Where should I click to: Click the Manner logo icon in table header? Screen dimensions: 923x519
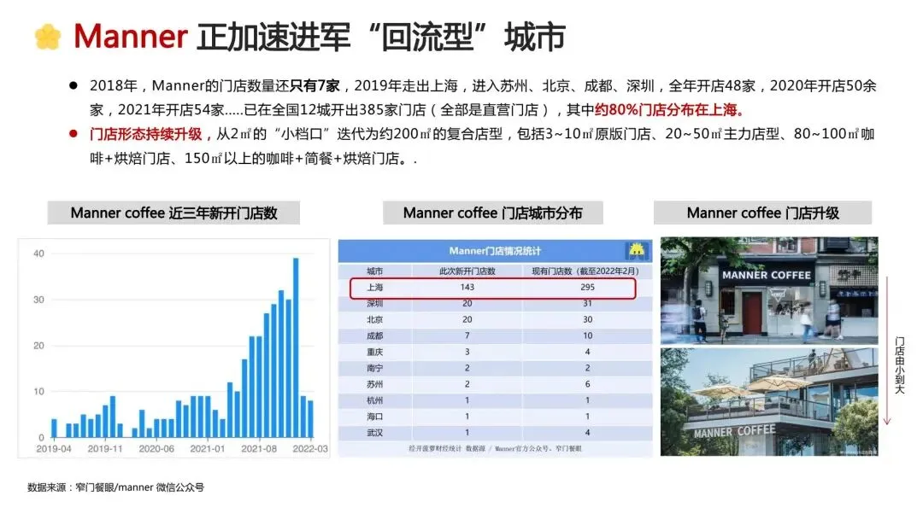pos(637,251)
